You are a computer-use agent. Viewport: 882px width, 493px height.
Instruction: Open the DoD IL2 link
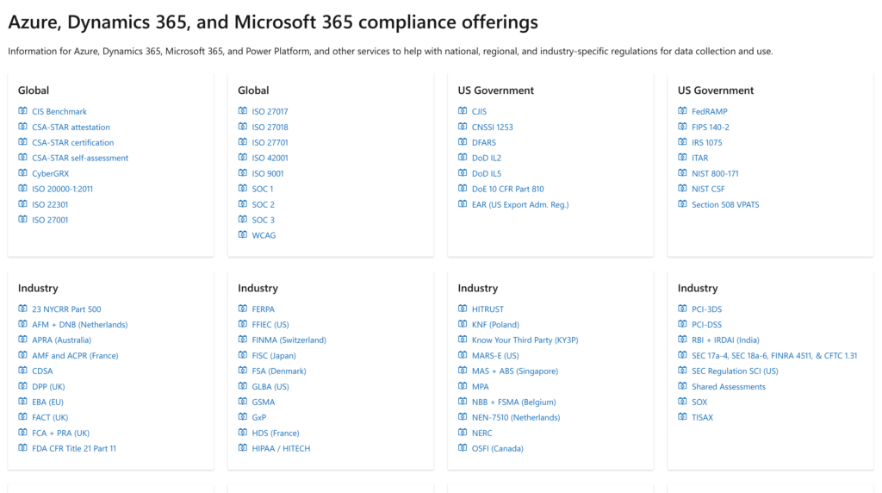(x=487, y=158)
